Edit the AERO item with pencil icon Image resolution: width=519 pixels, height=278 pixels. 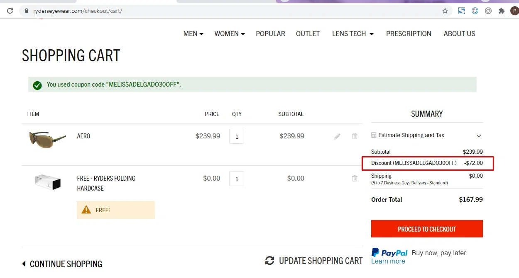[x=337, y=136]
